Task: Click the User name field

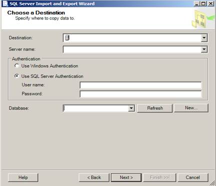Action: (140, 85)
